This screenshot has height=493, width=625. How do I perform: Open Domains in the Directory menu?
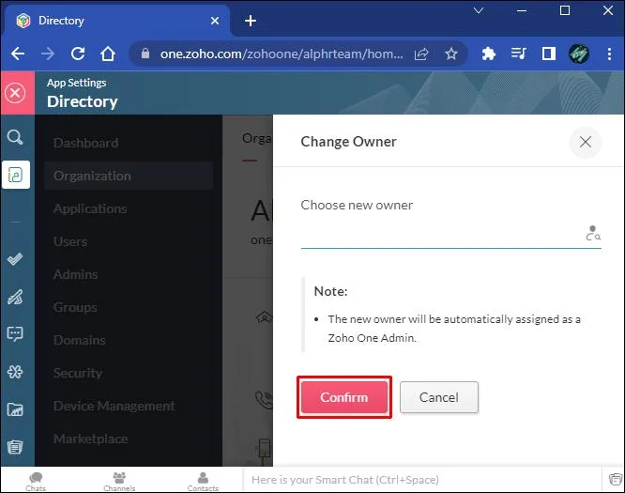coord(80,340)
